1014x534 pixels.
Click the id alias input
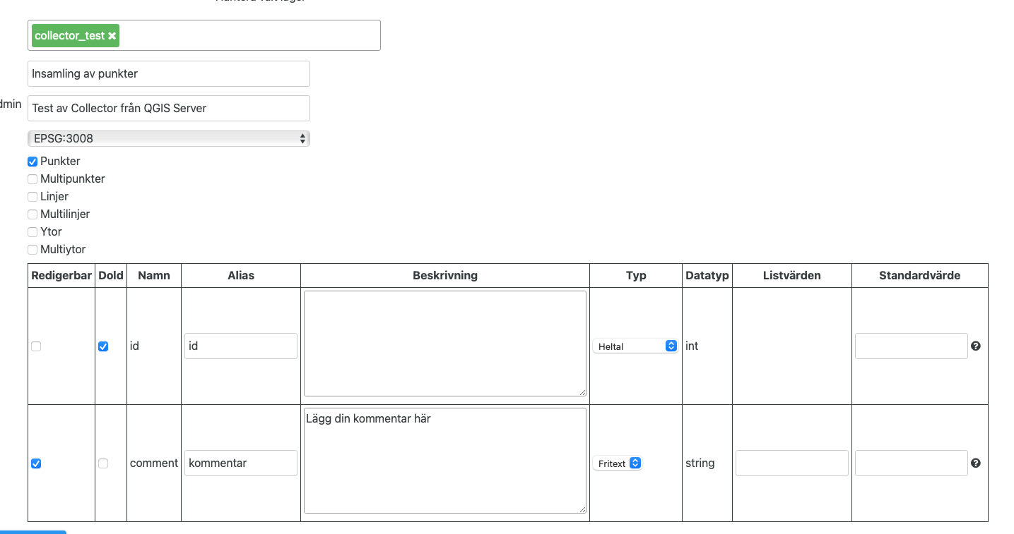pos(241,346)
